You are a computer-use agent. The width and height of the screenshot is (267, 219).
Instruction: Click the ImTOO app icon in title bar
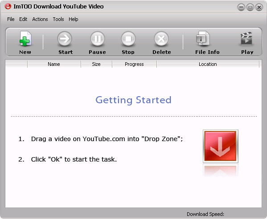(x=8, y=7)
